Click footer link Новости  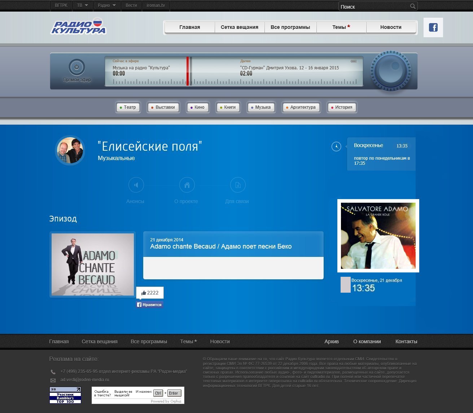[220, 341]
